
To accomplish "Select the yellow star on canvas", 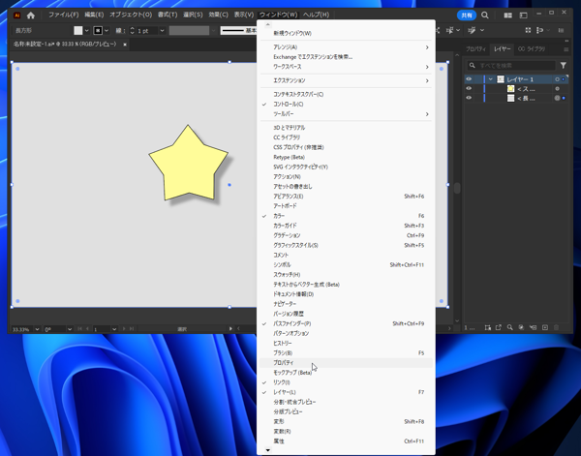I will [x=188, y=167].
